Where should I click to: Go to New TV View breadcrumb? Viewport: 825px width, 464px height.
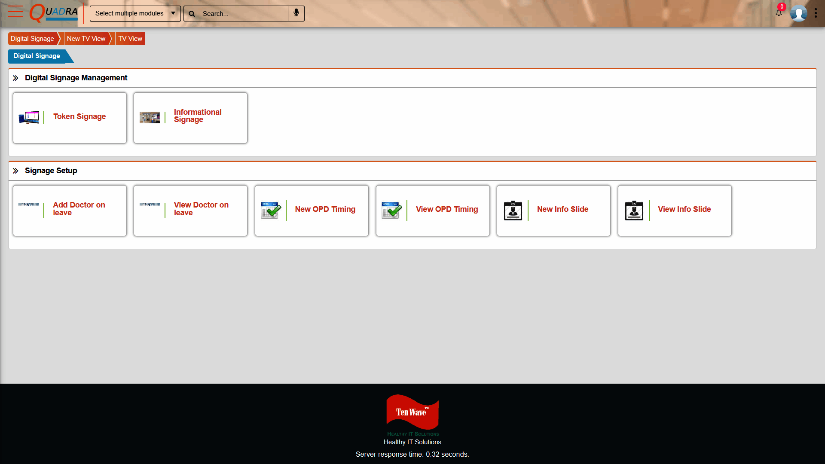[x=86, y=39]
